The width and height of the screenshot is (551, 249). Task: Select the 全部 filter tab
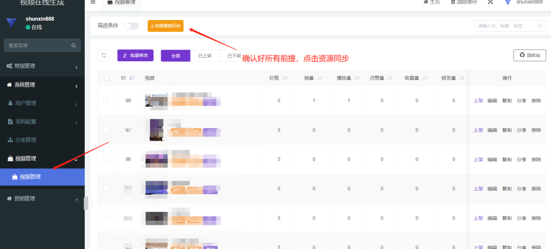tap(175, 55)
